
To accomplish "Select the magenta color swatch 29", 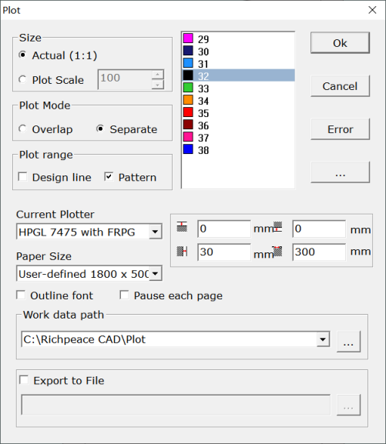I will point(188,38).
